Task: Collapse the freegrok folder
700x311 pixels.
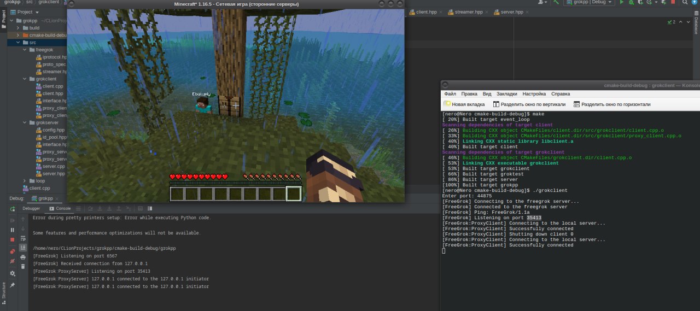Action: [25, 50]
